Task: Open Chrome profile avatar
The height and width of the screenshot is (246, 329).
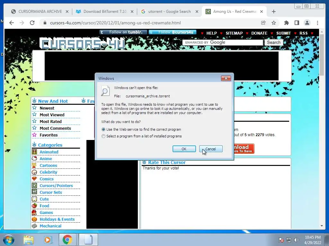Action: (307, 23)
